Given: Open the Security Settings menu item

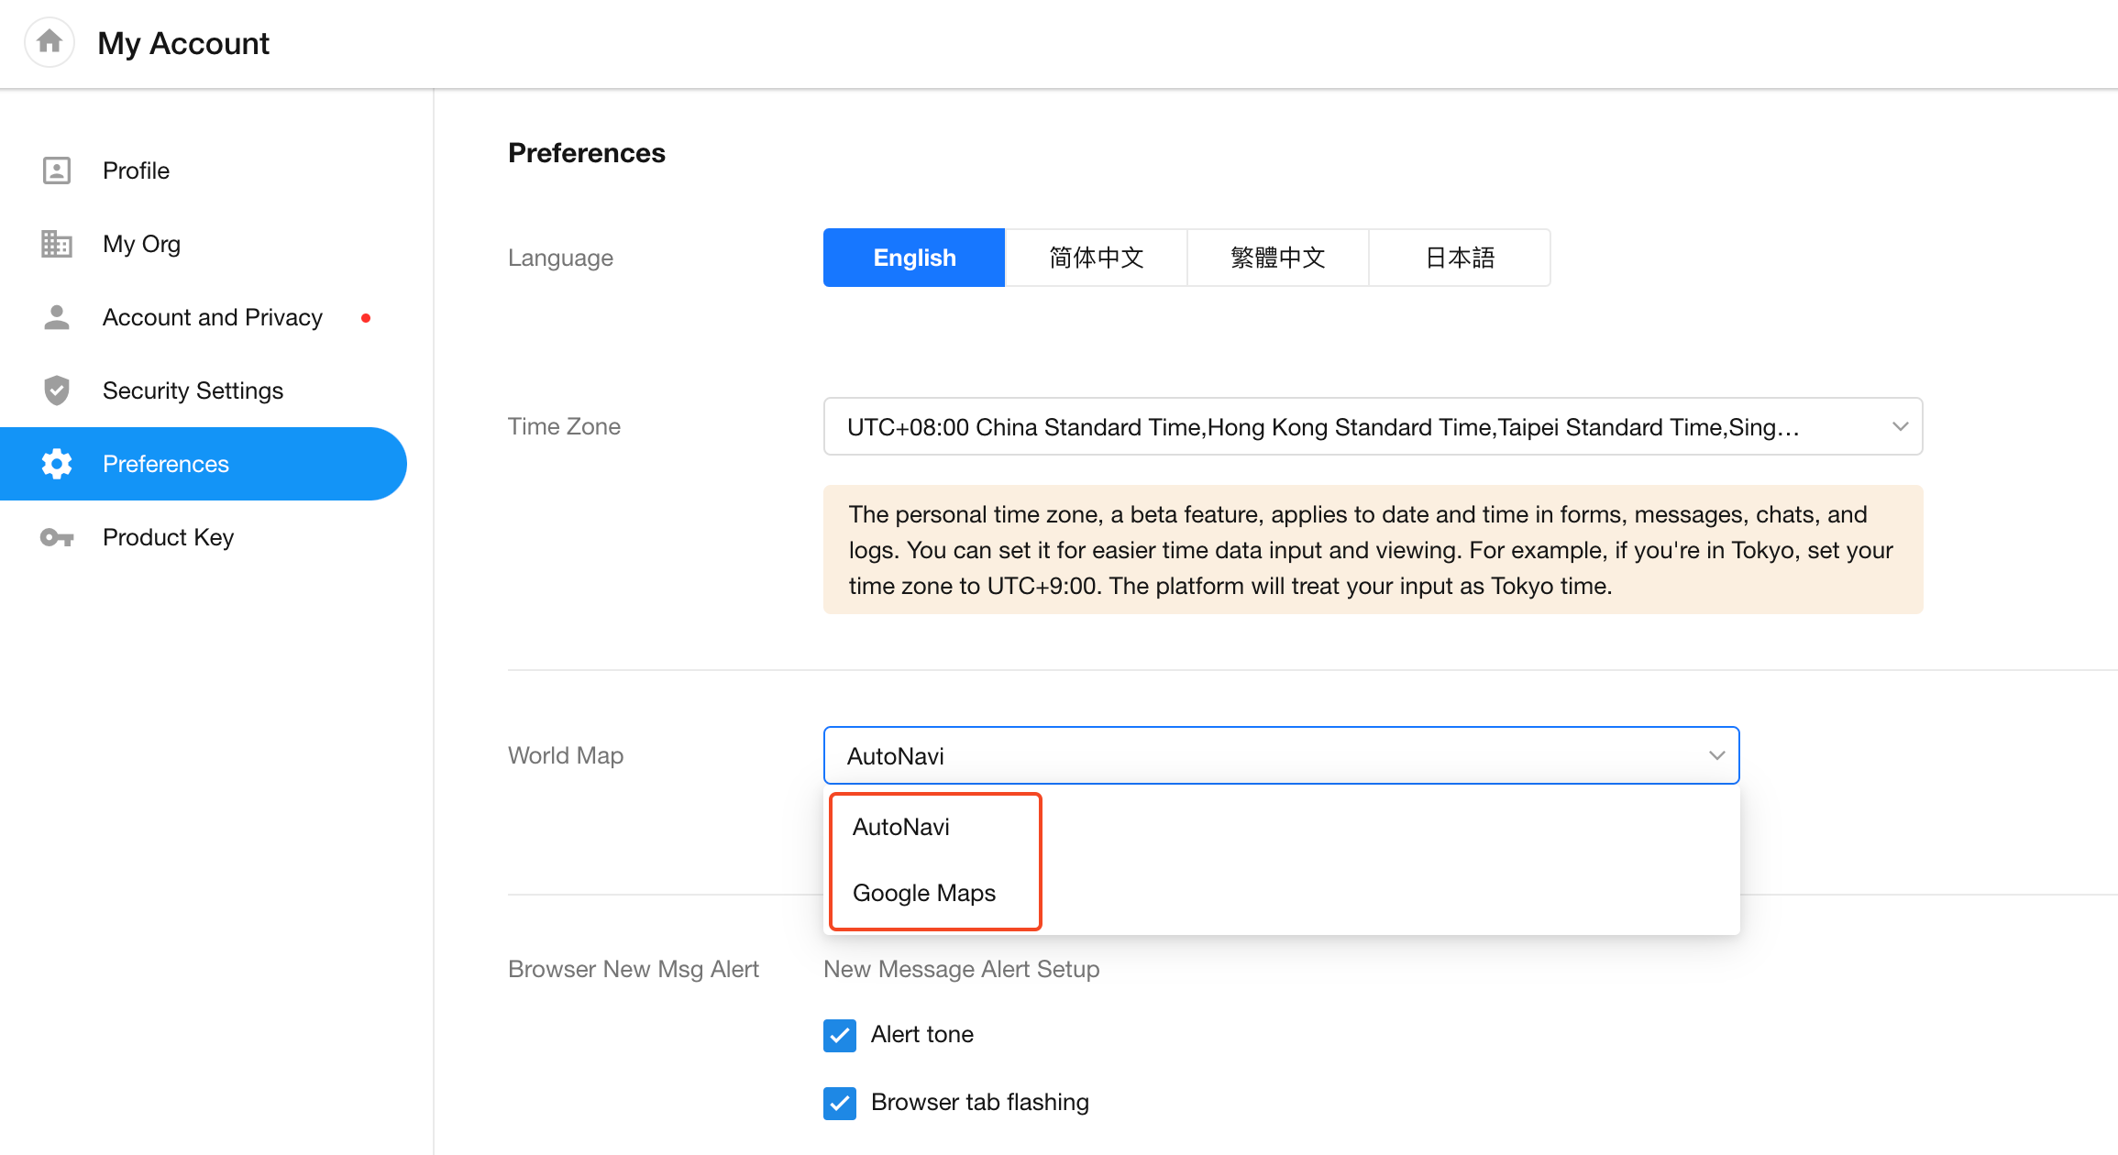Looking at the screenshot, I should [x=193, y=390].
